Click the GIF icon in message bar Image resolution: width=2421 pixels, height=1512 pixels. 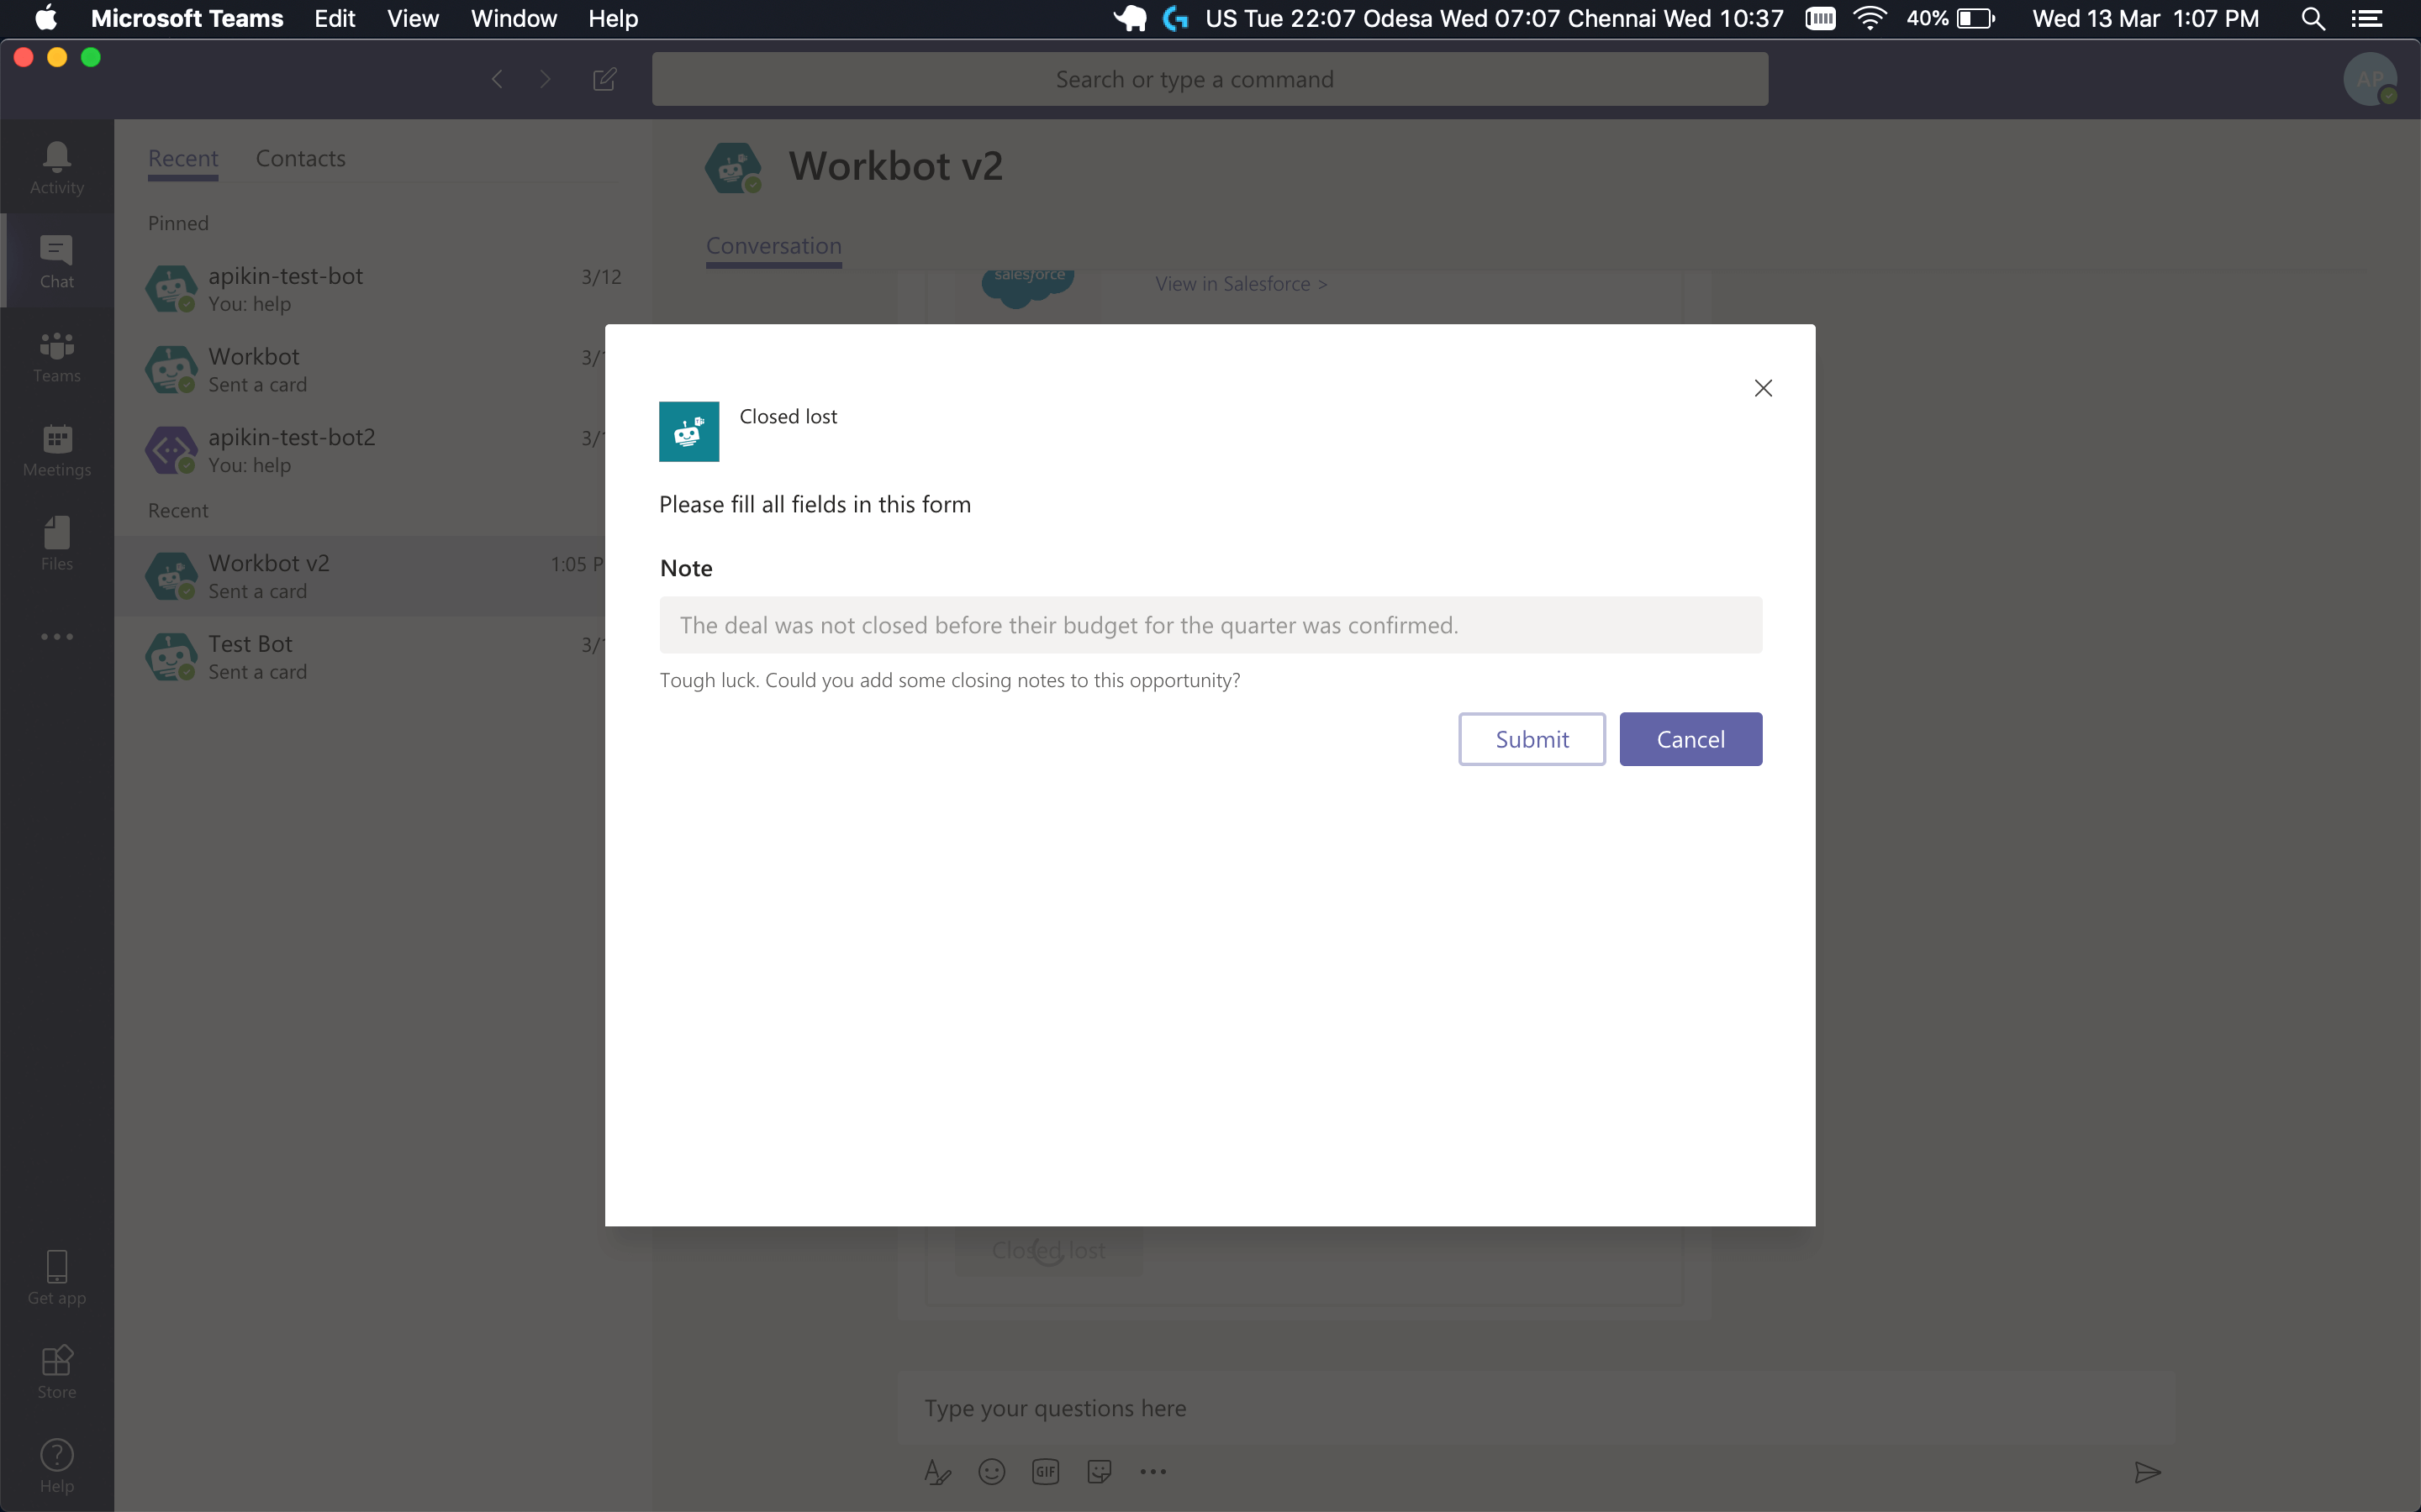pos(1042,1468)
